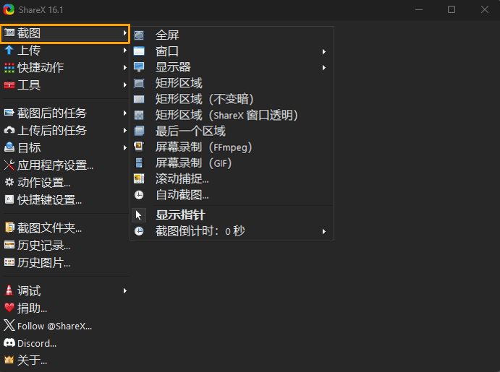Click the colored grid icon for 快捷动作
The width and height of the screenshot is (500, 372).
point(9,67)
